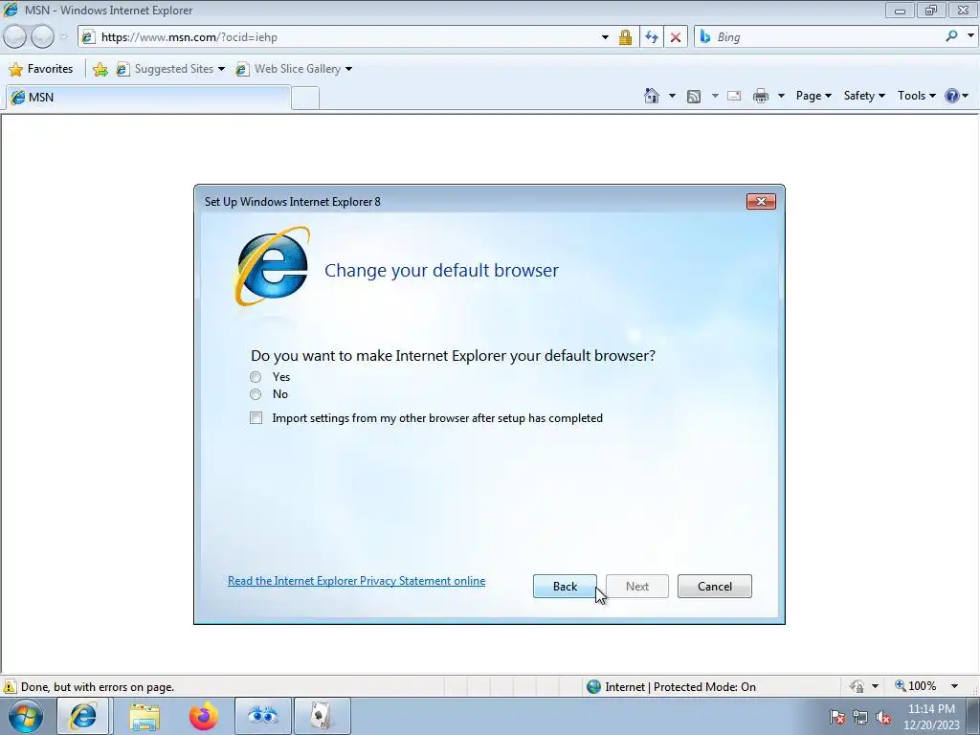Screen dimensions: 980x735
Task: Click the browser Forward navigation arrow
Action: [42, 37]
